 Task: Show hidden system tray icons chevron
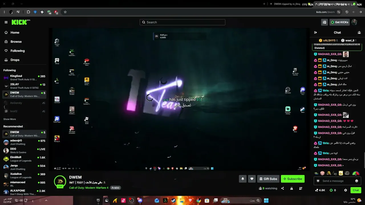46,200
